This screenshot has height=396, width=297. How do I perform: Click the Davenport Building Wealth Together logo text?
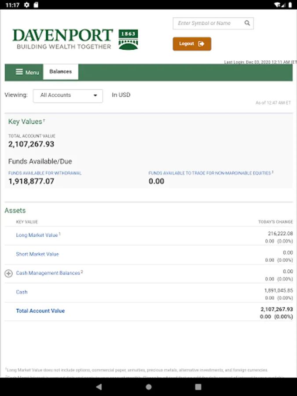(x=63, y=39)
